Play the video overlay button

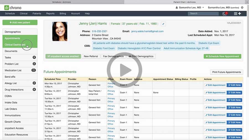coord(124,70)
